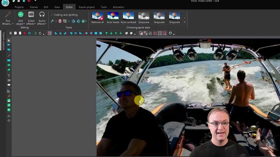Click the green down arrow order icon
The image size is (280, 157).
click(111, 33)
